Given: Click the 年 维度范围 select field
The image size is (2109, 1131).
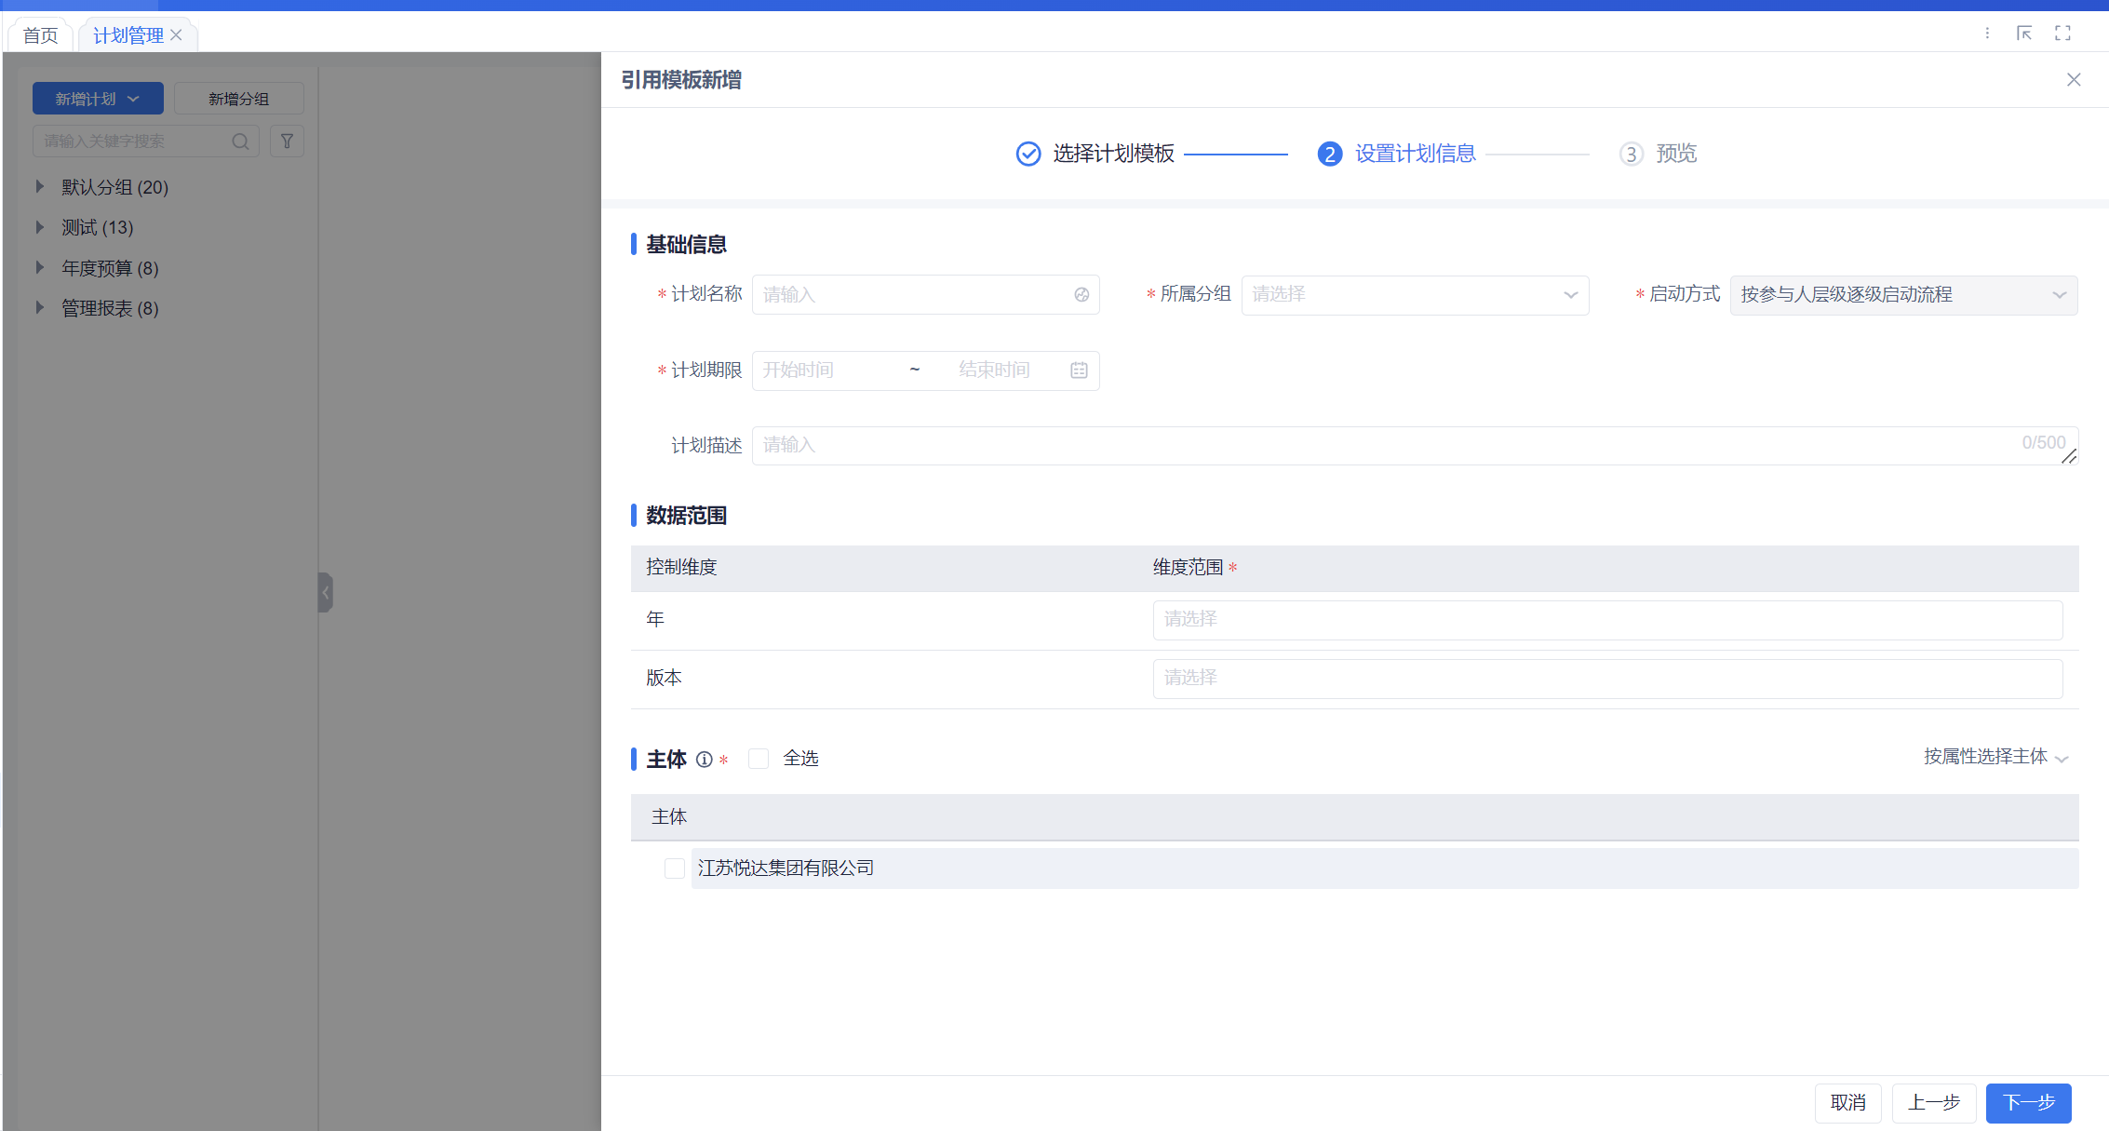Looking at the screenshot, I should [x=1606, y=620].
